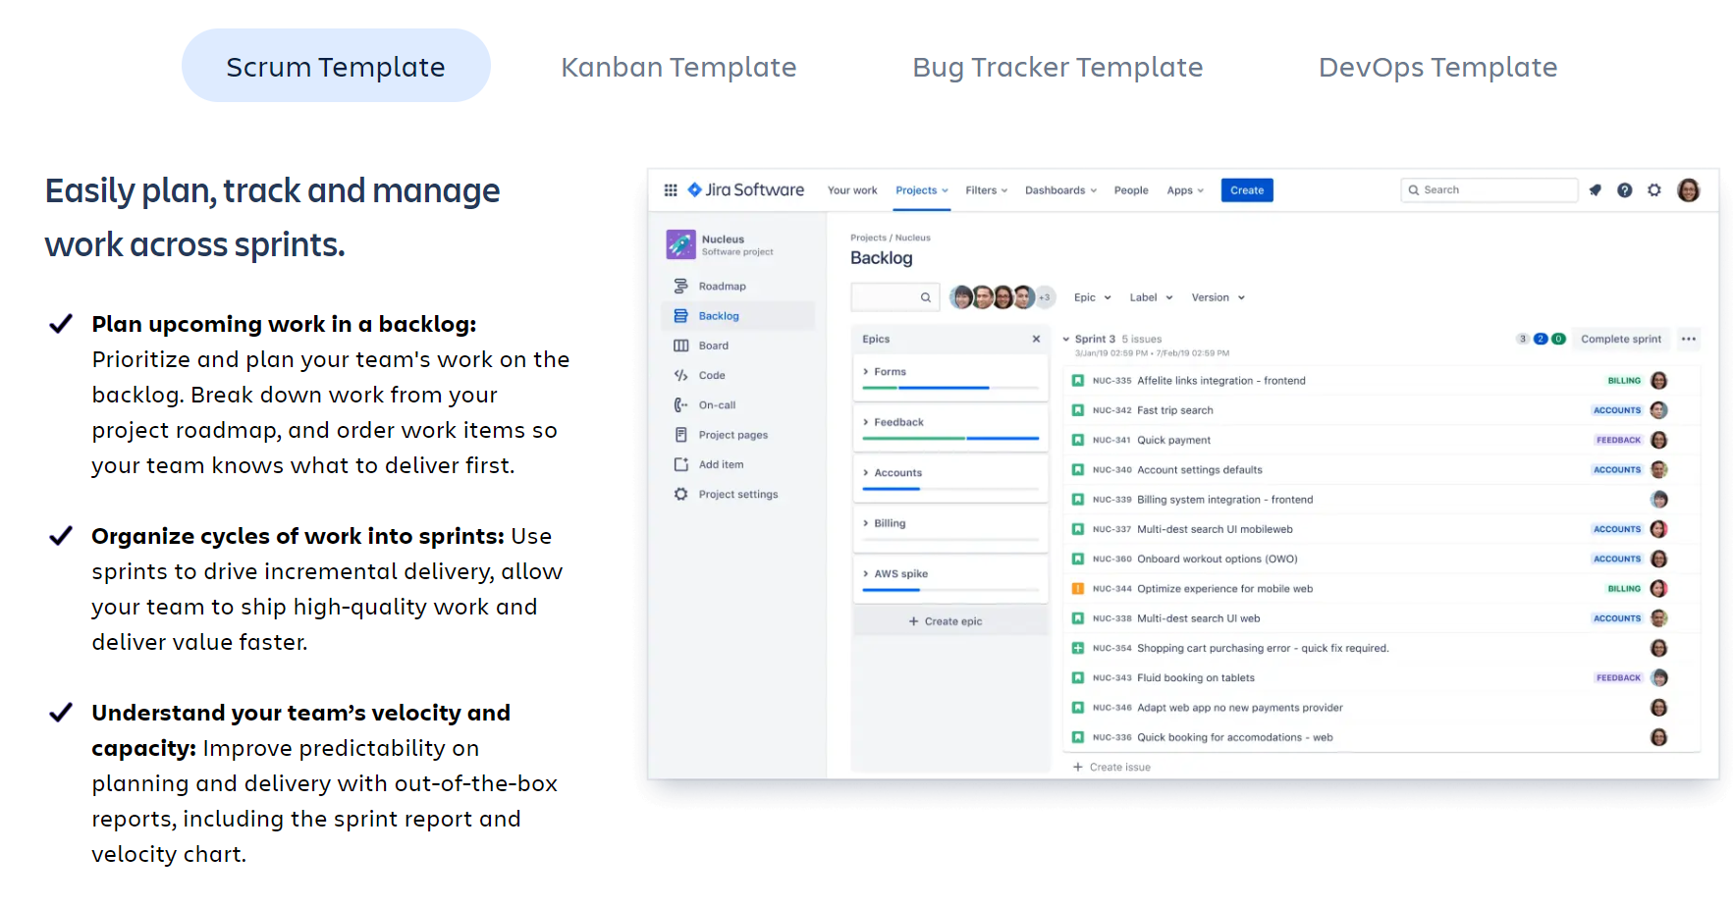Go to People in top navigation
Viewport: 1733px width, 907px height.
(1131, 190)
